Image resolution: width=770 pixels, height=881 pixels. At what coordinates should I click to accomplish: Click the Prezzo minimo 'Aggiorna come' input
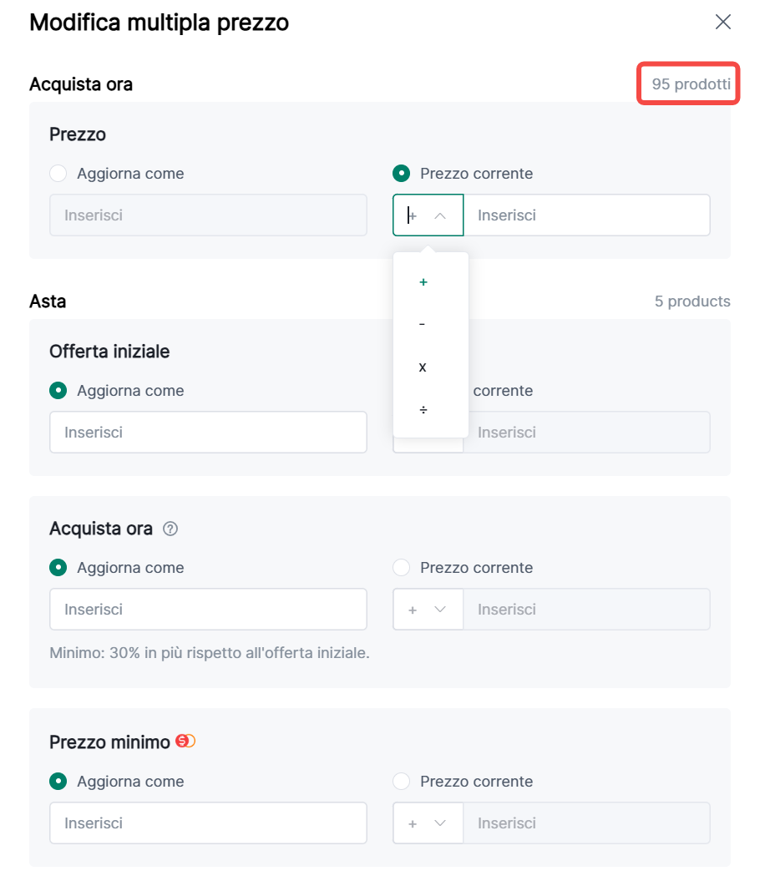pos(208,823)
